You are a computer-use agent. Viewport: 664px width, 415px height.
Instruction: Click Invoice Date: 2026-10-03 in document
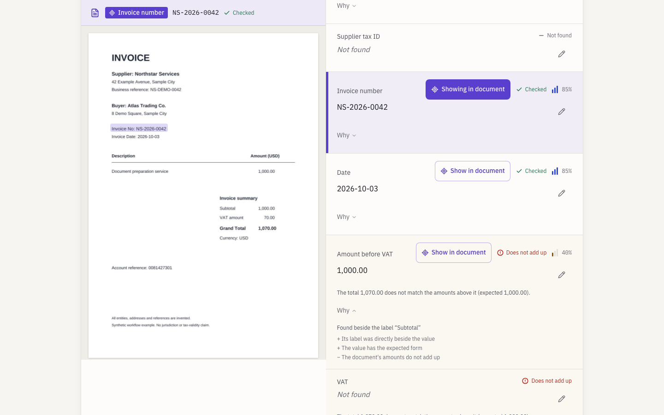tap(136, 137)
